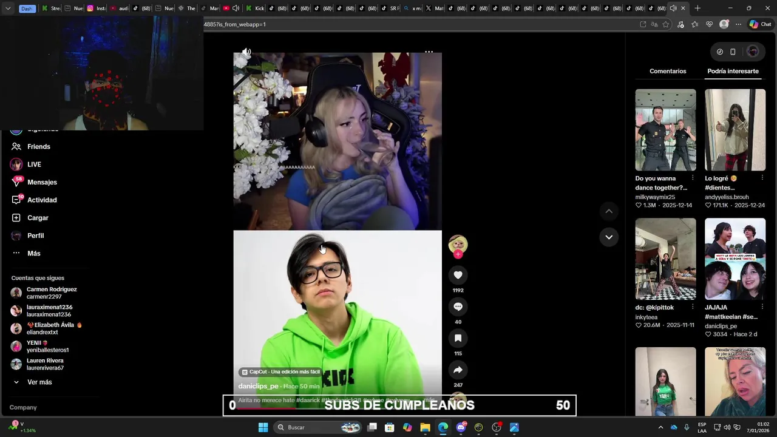The image size is (777, 437).
Task: Open Perfil in the sidebar
Action: pos(35,235)
